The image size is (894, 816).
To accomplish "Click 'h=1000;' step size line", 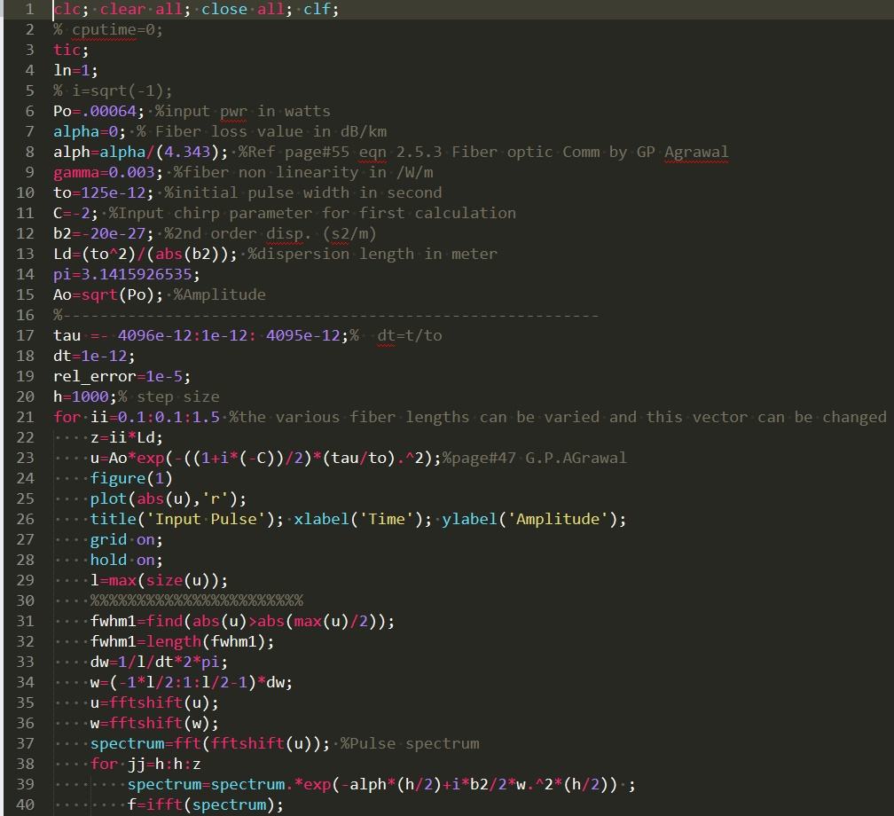I will click(85, 396).
